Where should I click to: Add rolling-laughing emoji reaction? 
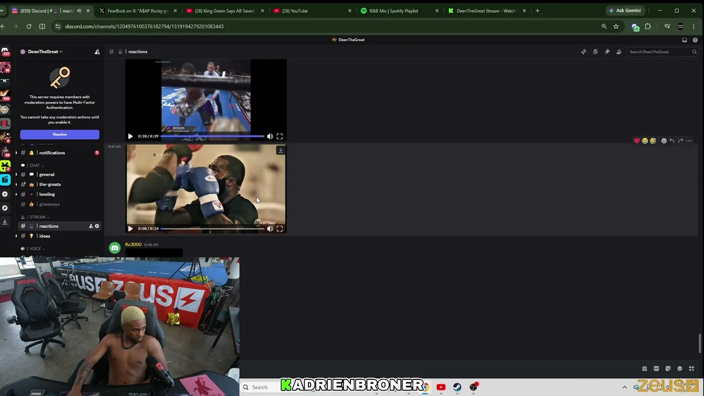point(653,141)
